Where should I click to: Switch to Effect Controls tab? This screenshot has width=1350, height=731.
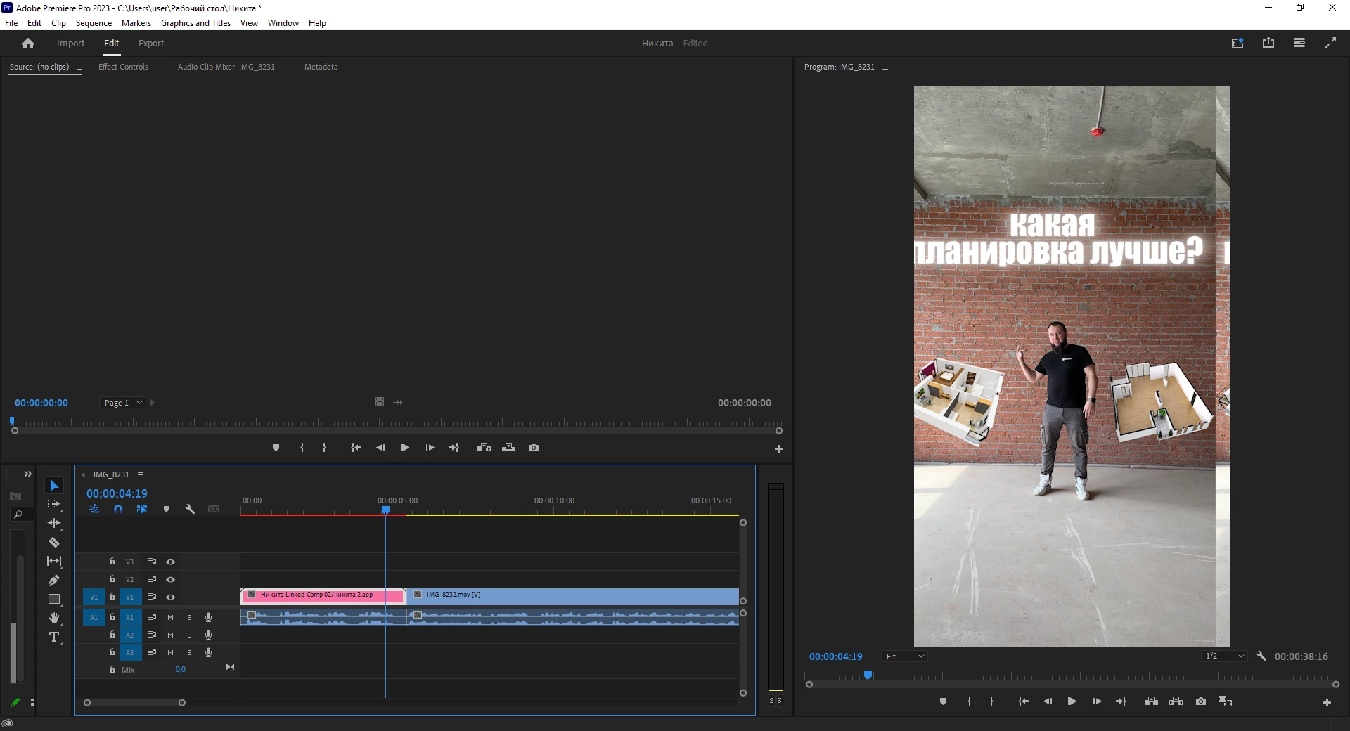coord(123,67)
